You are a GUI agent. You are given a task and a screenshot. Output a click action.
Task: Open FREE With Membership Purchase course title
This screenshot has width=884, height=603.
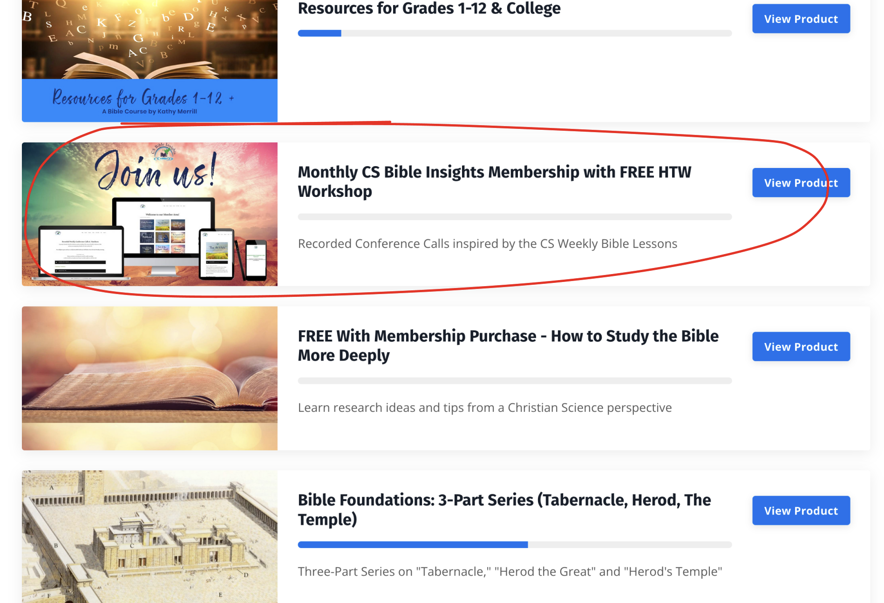pyautogui.click(x=508, y=345)
